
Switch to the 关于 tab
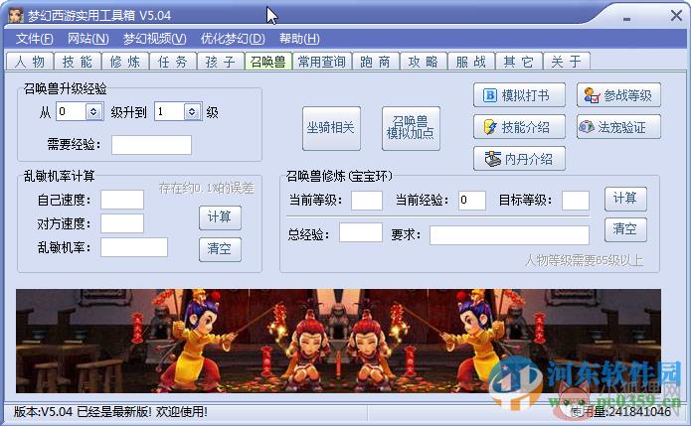pos(567,62)
